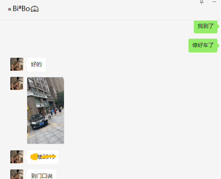Click the blue license plate in photo
Image resolution: width=221 pixels, height=179 pixels.
(x=42, y=124)
